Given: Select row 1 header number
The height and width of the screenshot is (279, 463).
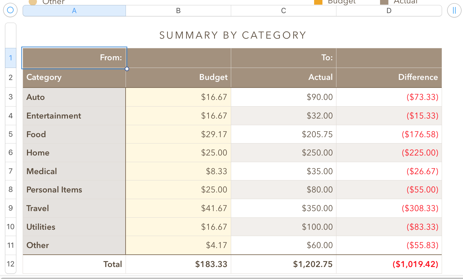Looking at the screenshot, I should coord(11,58).
